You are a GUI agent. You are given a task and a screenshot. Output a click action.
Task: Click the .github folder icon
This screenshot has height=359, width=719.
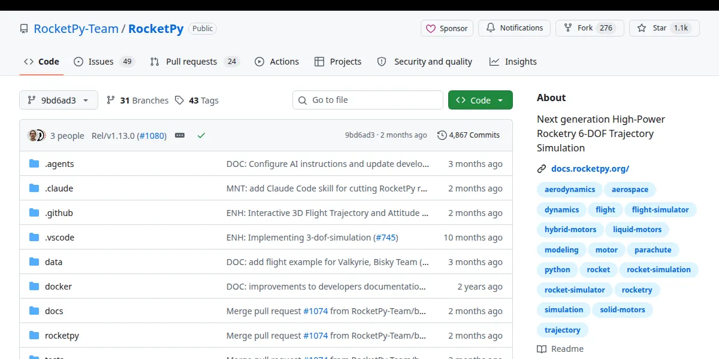34,213
